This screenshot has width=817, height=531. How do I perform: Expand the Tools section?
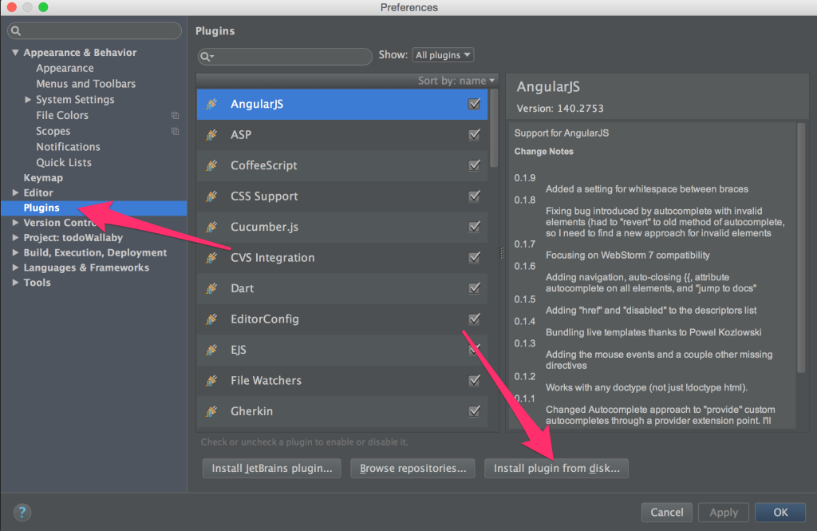coord(16,282)
